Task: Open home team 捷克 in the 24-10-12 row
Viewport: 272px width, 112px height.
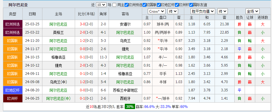Action: [58, 65]
